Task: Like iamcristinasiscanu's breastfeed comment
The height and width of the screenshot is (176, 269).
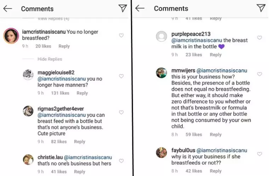Action: pos(121,35)
